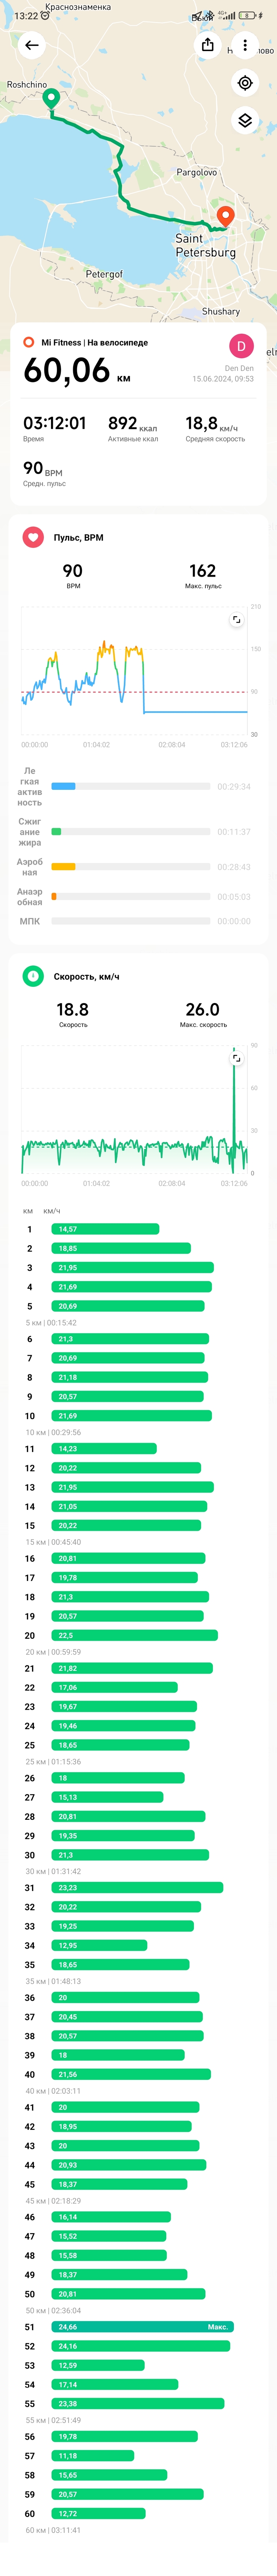The width and height of the screenshot is (277, 2576).
Task: Expand the heart rate chart to fullscreen
Action: tap(236, 620)
